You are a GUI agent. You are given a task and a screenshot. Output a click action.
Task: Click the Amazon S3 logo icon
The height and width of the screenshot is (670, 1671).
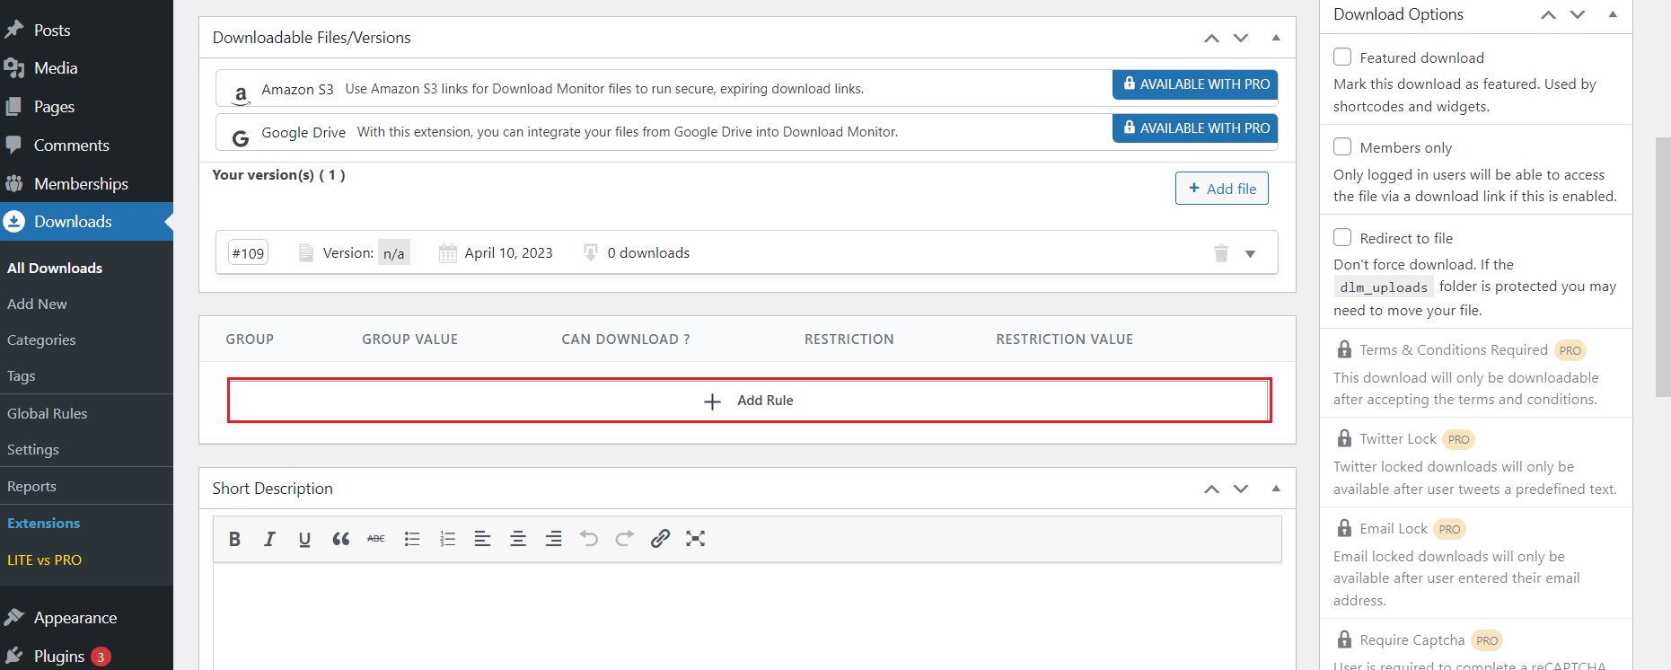point(241,94)
